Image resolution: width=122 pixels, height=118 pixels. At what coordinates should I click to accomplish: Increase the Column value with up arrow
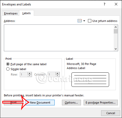point(58,73)
